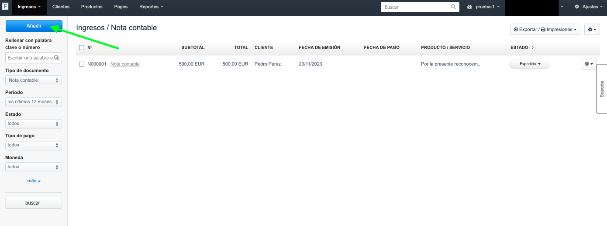Image resolution: width=607 pixels, height=226 pixels.
Task: Click the blue Añadir button
Action: click(x=34, y=26)
